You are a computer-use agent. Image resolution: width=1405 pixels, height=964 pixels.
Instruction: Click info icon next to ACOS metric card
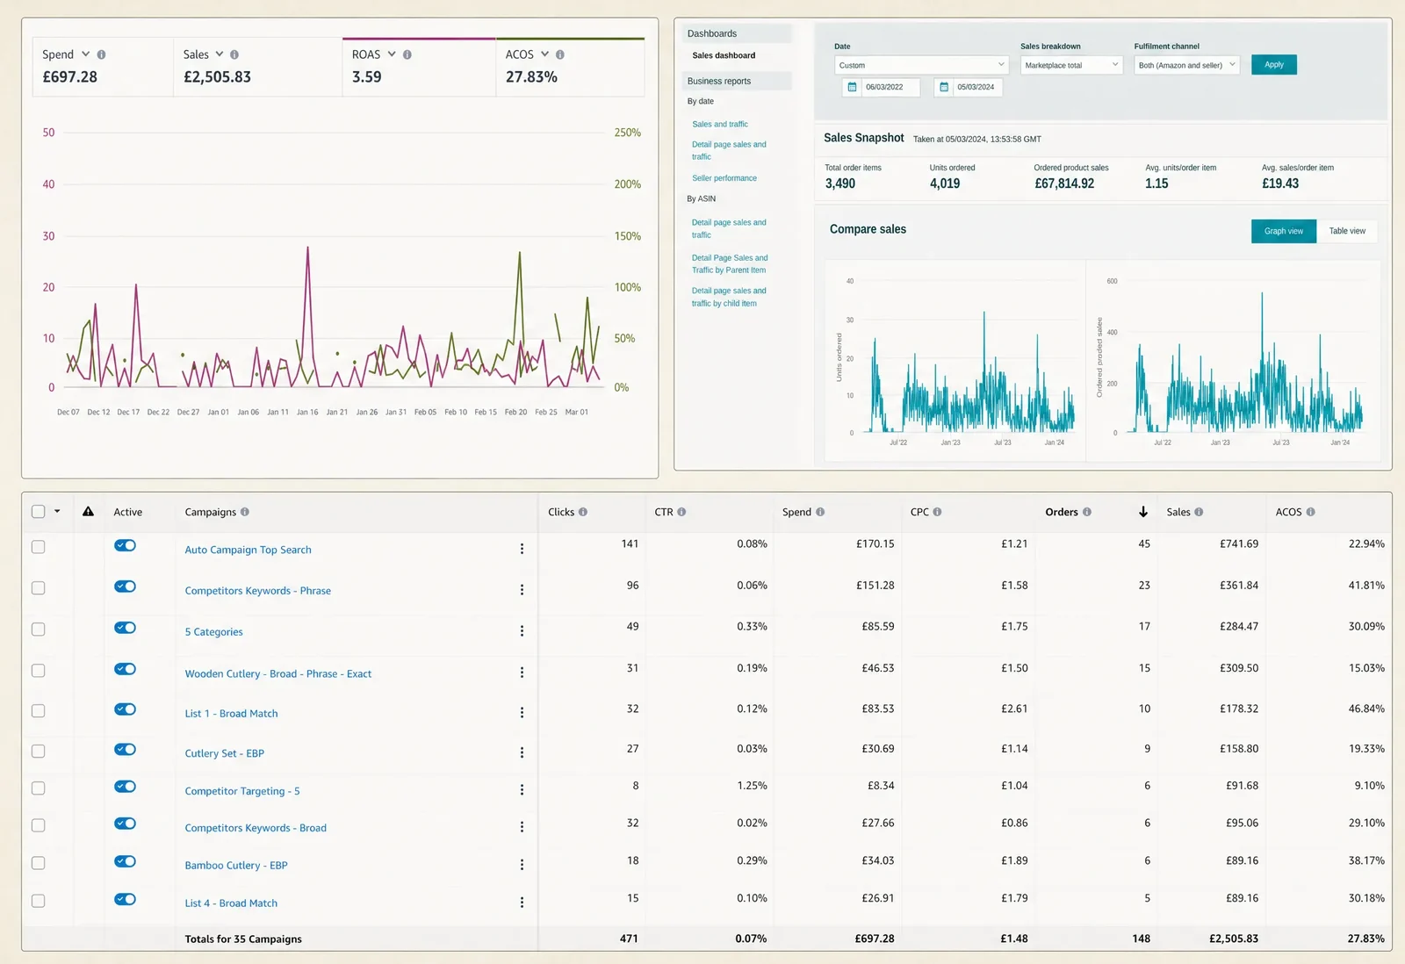tap(560, 54)
